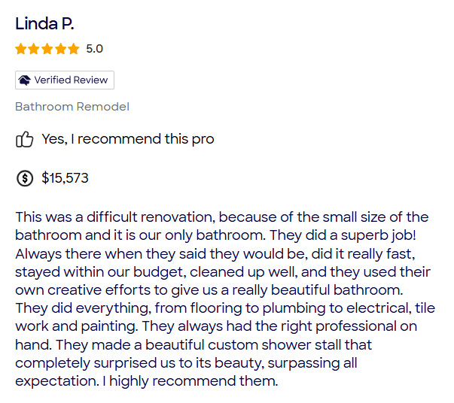Click the $15,573 project cost
Image resolution: width=454 pixels, height=403 pixels.
(x=66, y=177)
